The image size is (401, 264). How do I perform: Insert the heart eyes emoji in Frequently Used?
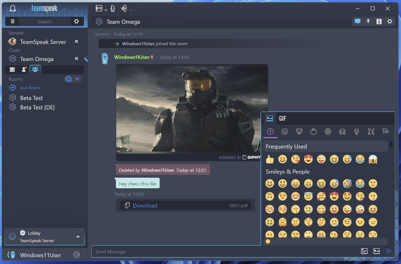coord(308,159)
